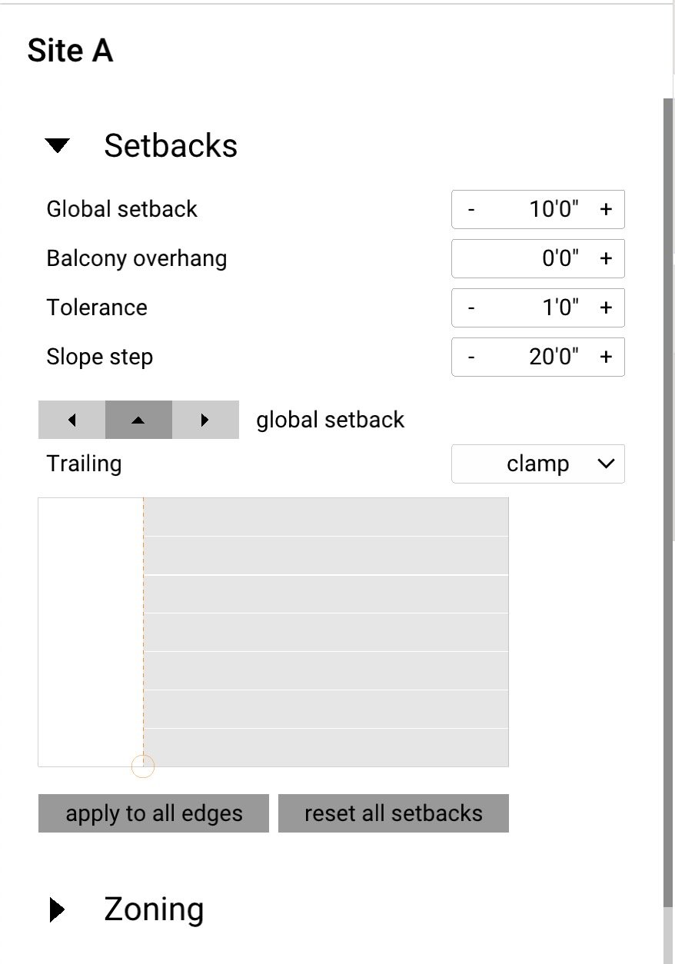The image size is (675, 964).
Task: Expand the Zoning section
Action: click(x=57, y=909)
